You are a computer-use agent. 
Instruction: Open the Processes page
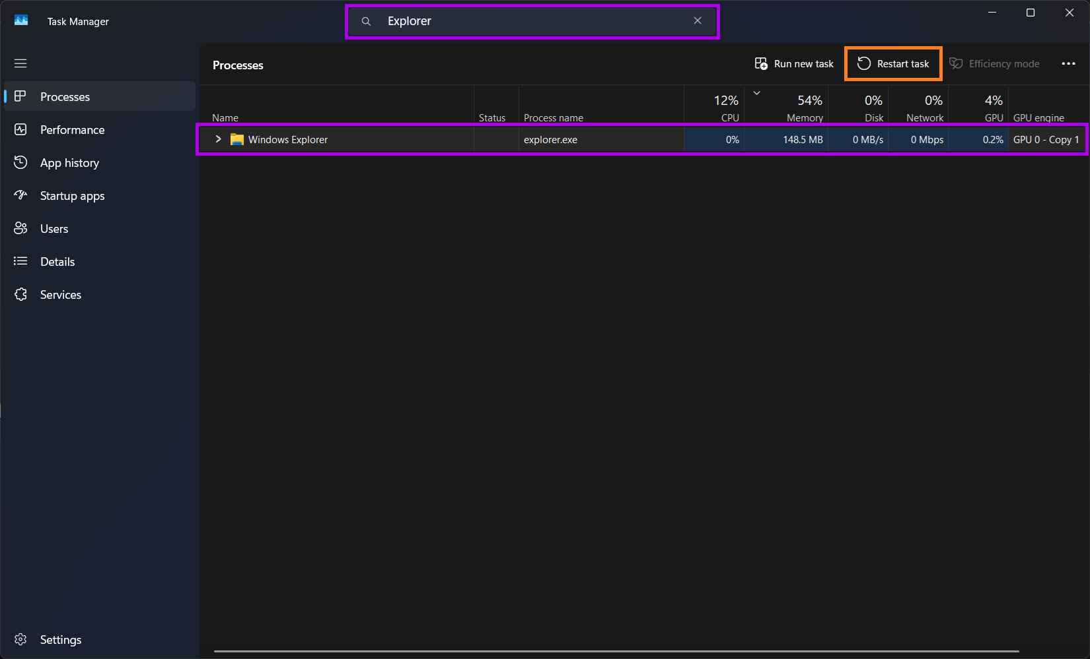pyautogui.click(x=100, y=96)
